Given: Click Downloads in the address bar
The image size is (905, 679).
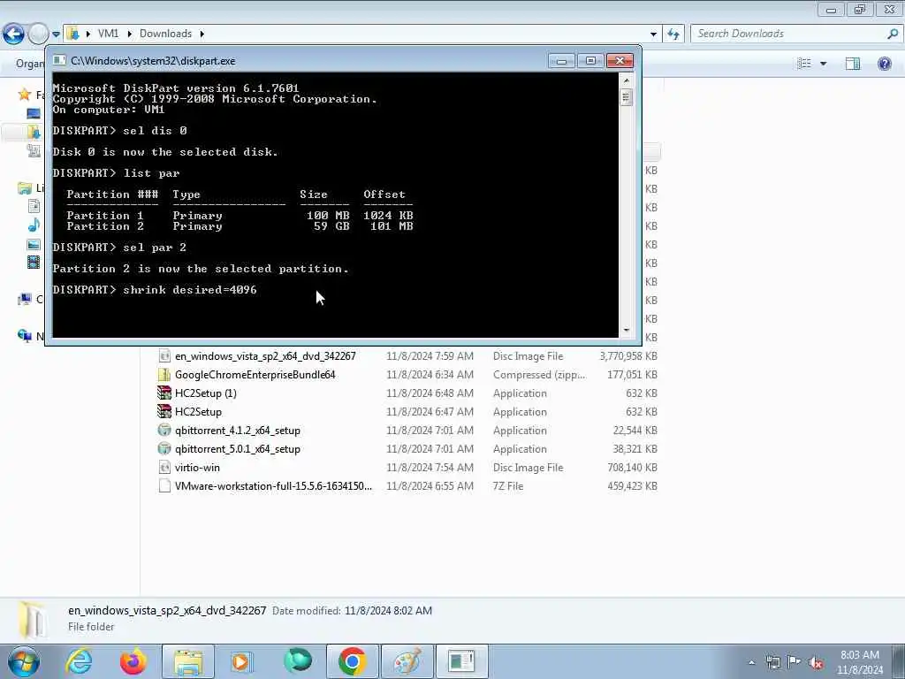Looking at the screenshot, I should point(165,34).
